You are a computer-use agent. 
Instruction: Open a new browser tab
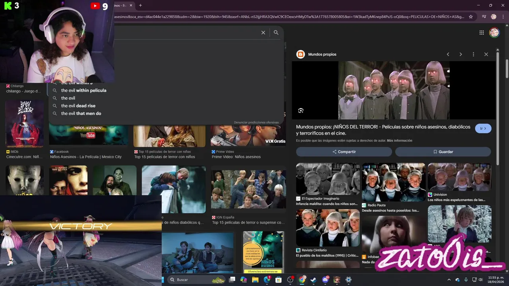tap(140, 5)
